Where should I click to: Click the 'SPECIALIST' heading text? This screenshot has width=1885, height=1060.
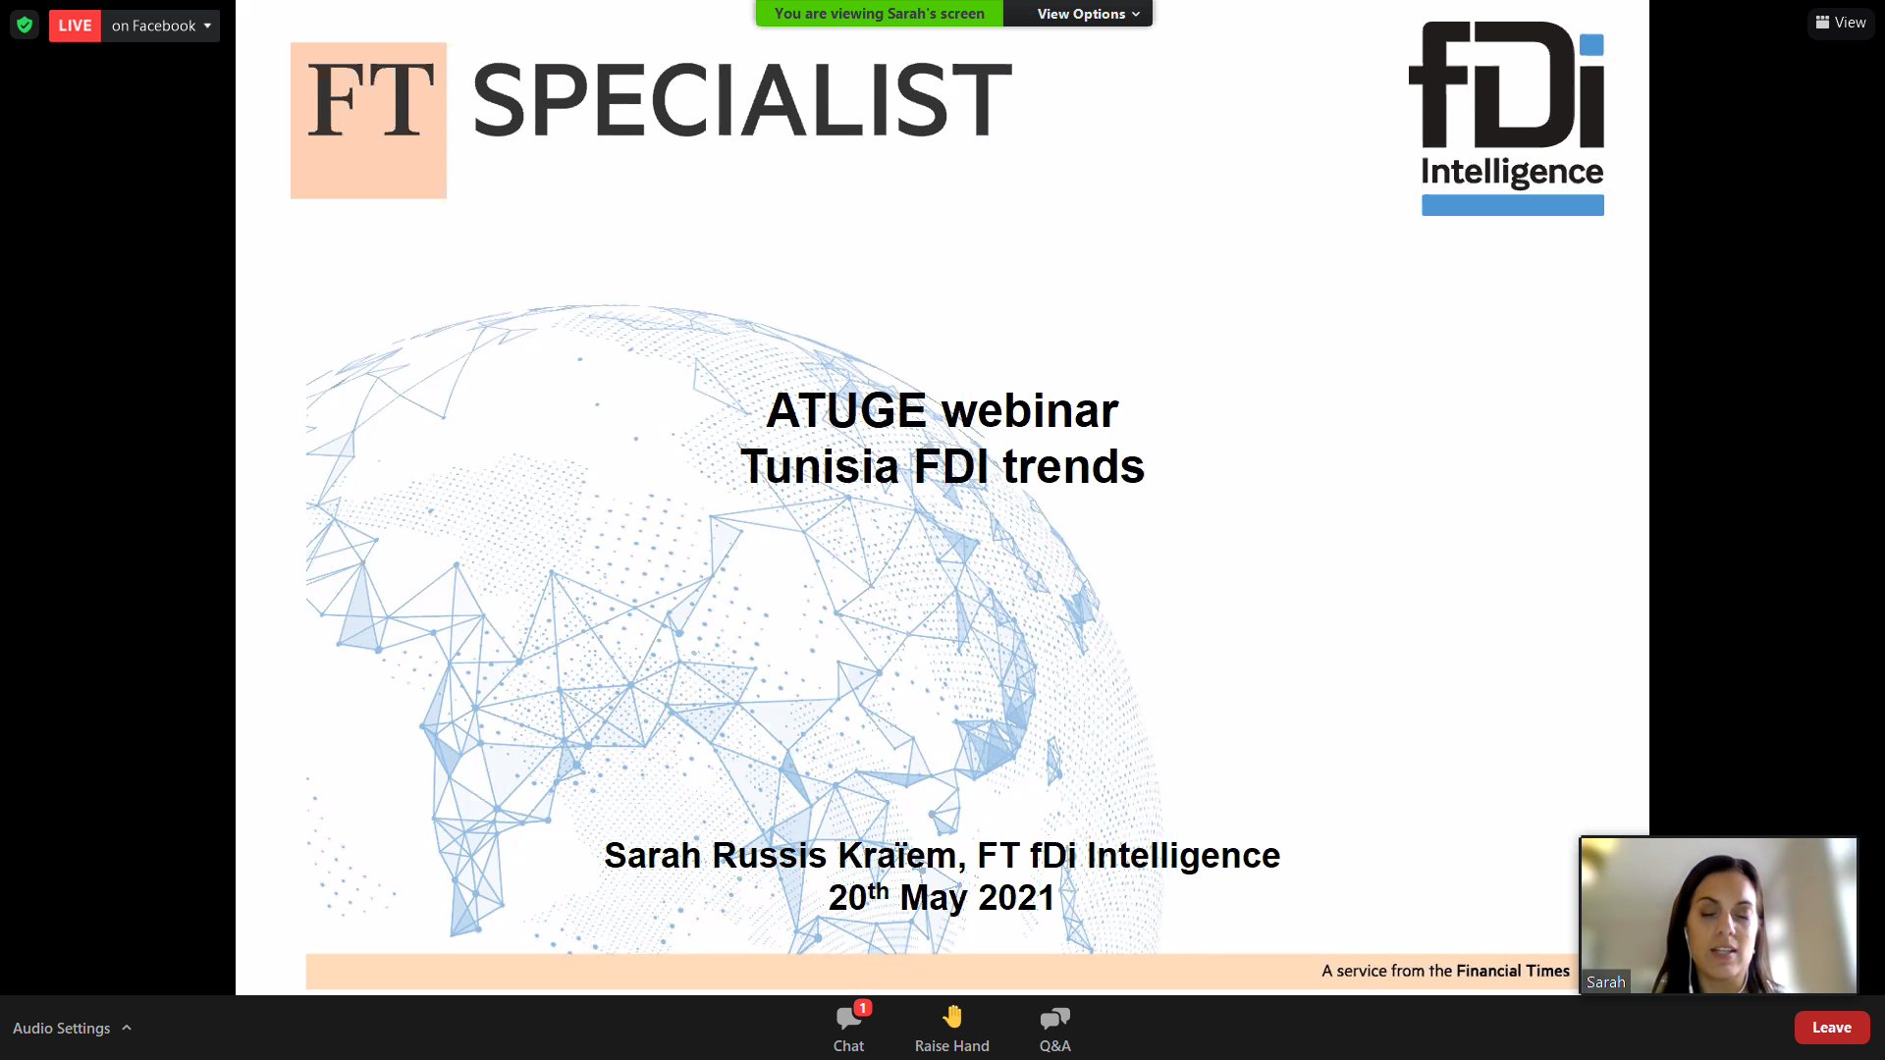pos(742,100)
